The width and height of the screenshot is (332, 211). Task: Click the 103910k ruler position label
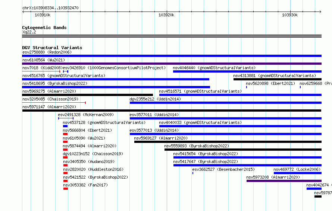point(43,15)
